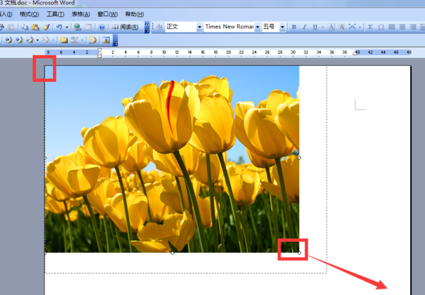
Task: Toggle the character shading A button
Action: click(341, 27)
